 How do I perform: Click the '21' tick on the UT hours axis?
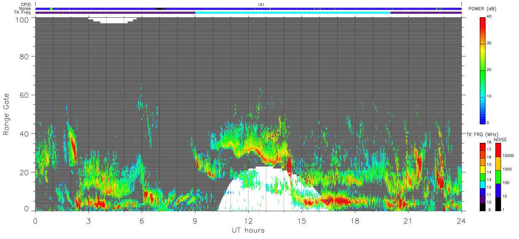(408, 221)
